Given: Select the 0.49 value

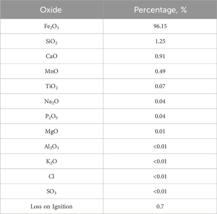Looking at the screenshot, I should (160, 71).
